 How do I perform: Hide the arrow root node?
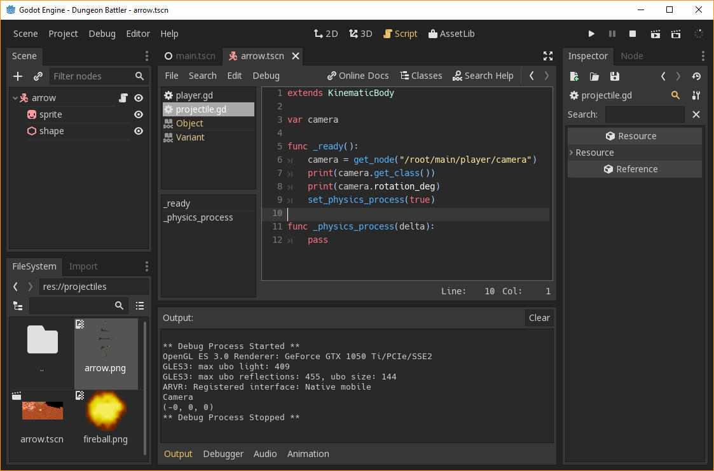(x=139, y=97)
